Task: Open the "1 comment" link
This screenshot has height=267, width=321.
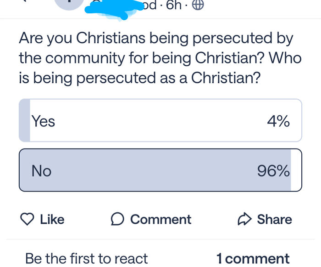Action: click(253, 259)
